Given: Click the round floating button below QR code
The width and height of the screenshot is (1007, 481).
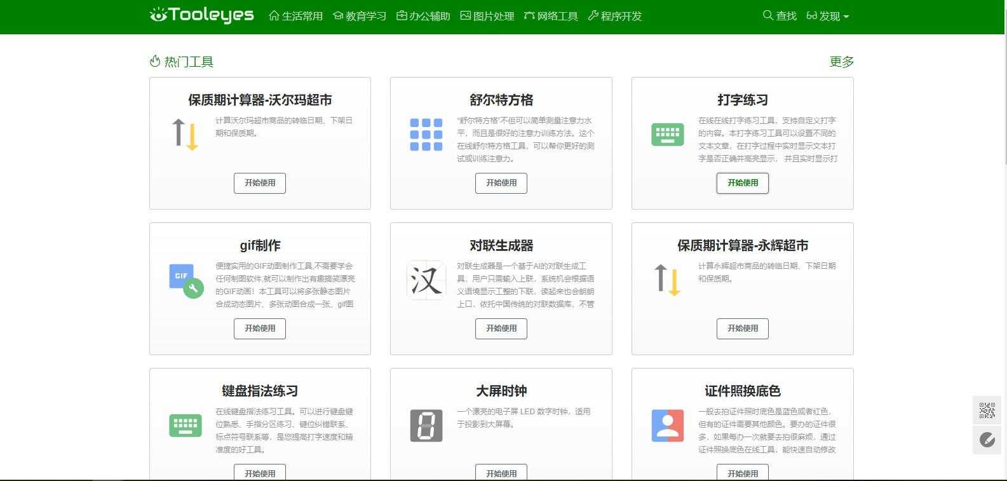Looking at the screenshot, I should (x=987, y=440).
